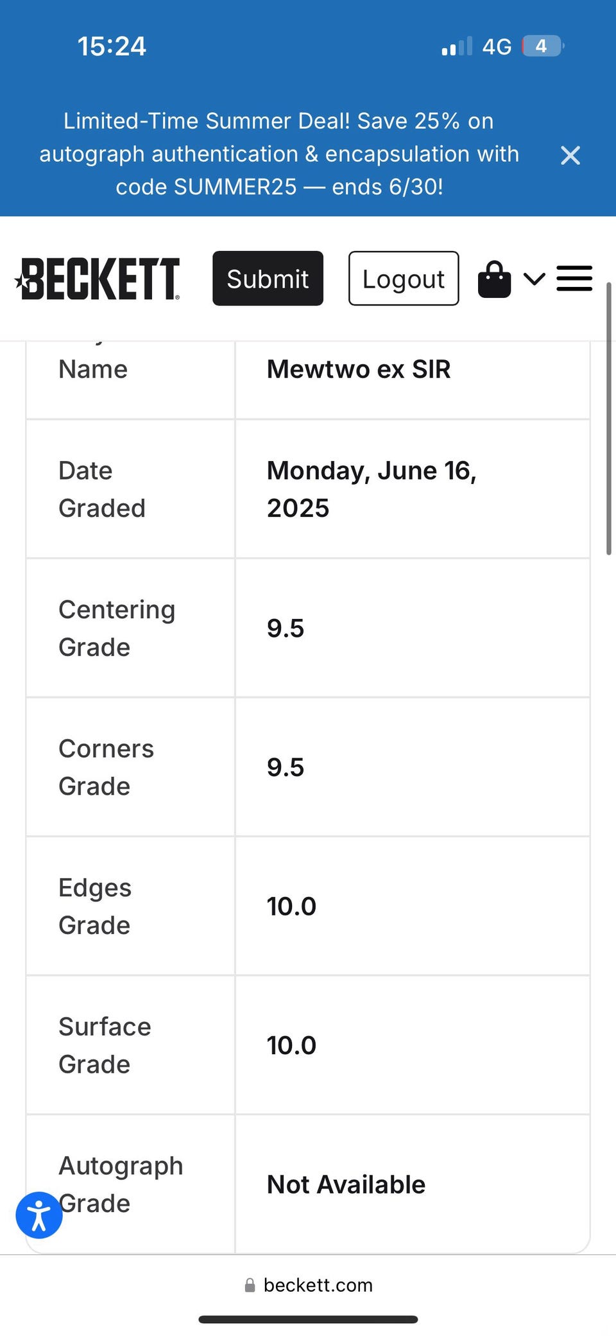Image resolution: width=616 pixels, height=1336 pixels.
Task: Tap the cellular signal bars icon
Action: (x=457, y=46)
